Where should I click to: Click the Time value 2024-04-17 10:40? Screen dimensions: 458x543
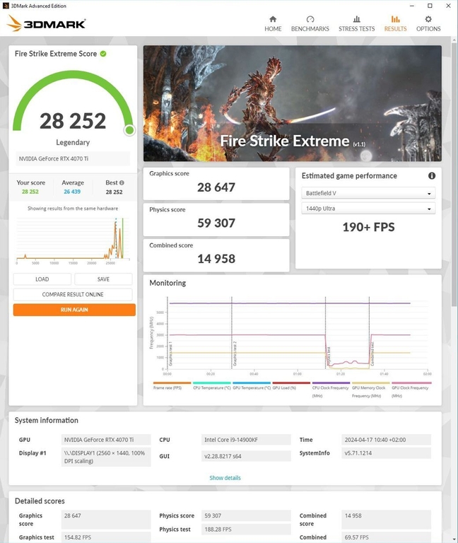click(x=386, y=440)
